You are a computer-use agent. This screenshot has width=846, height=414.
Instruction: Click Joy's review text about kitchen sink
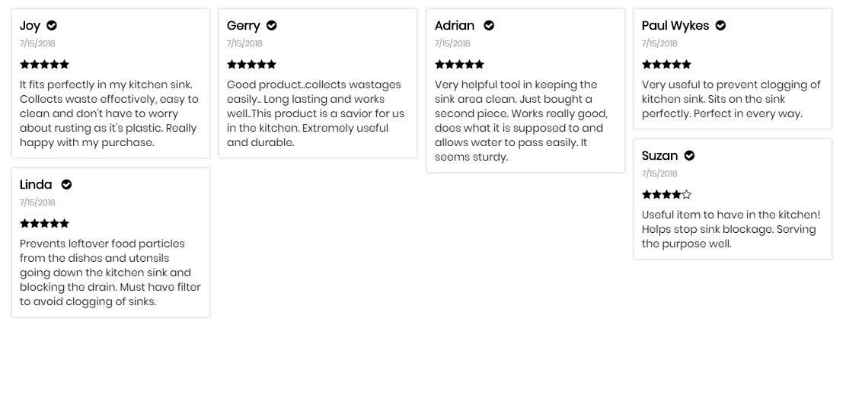(x=109, y=113)
